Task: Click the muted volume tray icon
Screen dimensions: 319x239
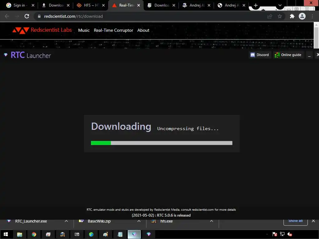Action: [290, 234]
